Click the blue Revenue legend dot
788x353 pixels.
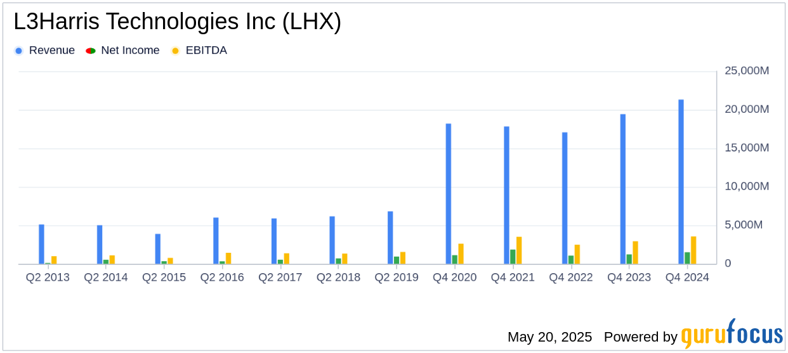19,51
